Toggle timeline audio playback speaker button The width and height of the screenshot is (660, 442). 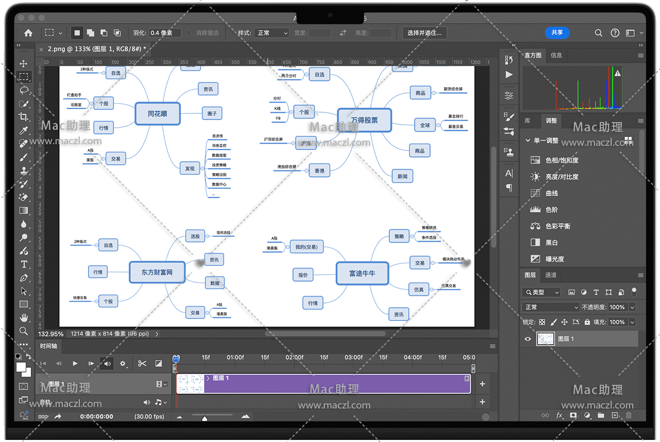(108, 363)
